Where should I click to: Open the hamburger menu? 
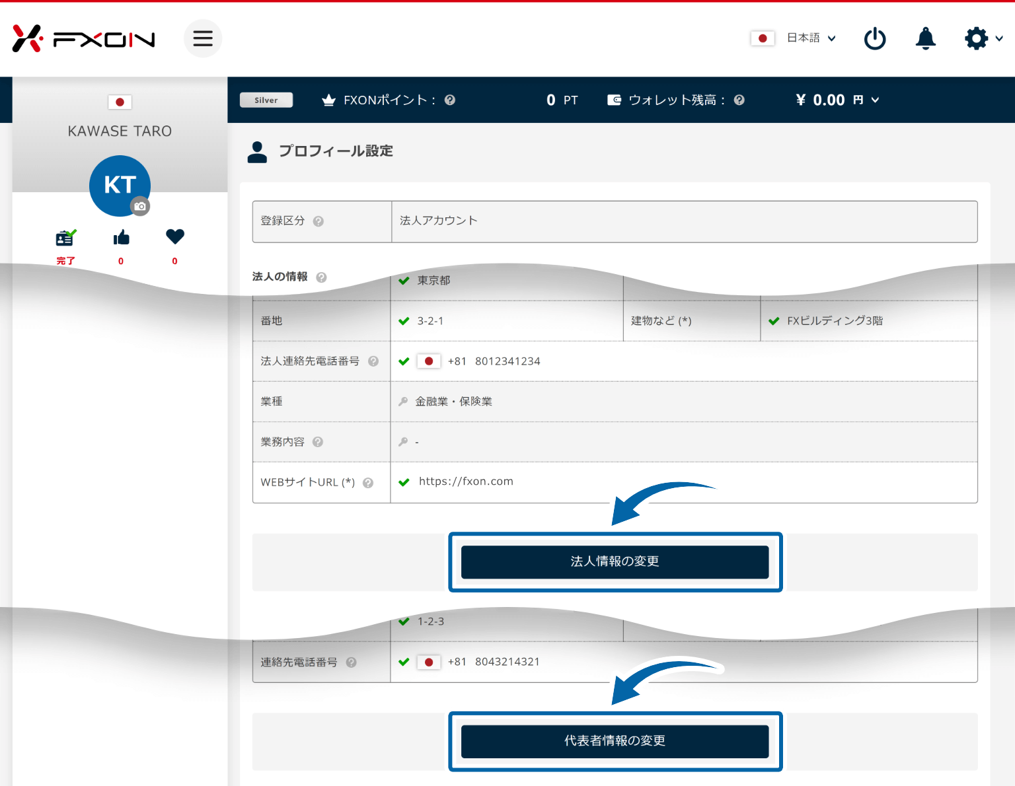pyautogui.click(x=203, y=38)
